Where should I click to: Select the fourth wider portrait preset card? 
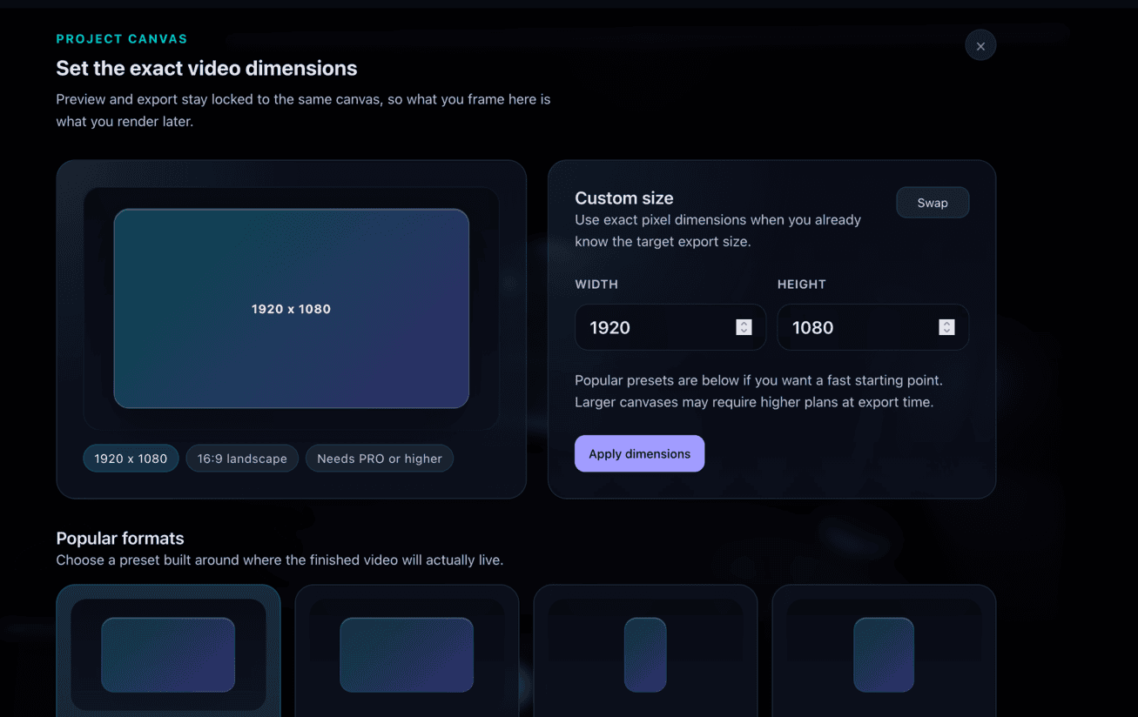coord(884,653)
